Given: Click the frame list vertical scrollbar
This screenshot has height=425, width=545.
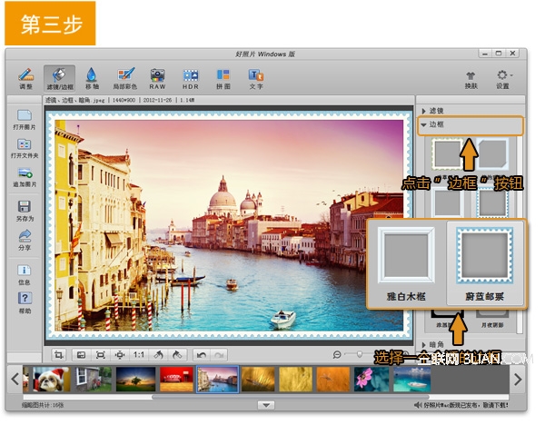Looking at the screenshot, I should [520, 235].
